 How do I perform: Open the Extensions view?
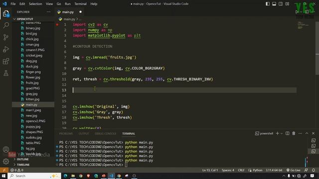[x=6, y=61]
